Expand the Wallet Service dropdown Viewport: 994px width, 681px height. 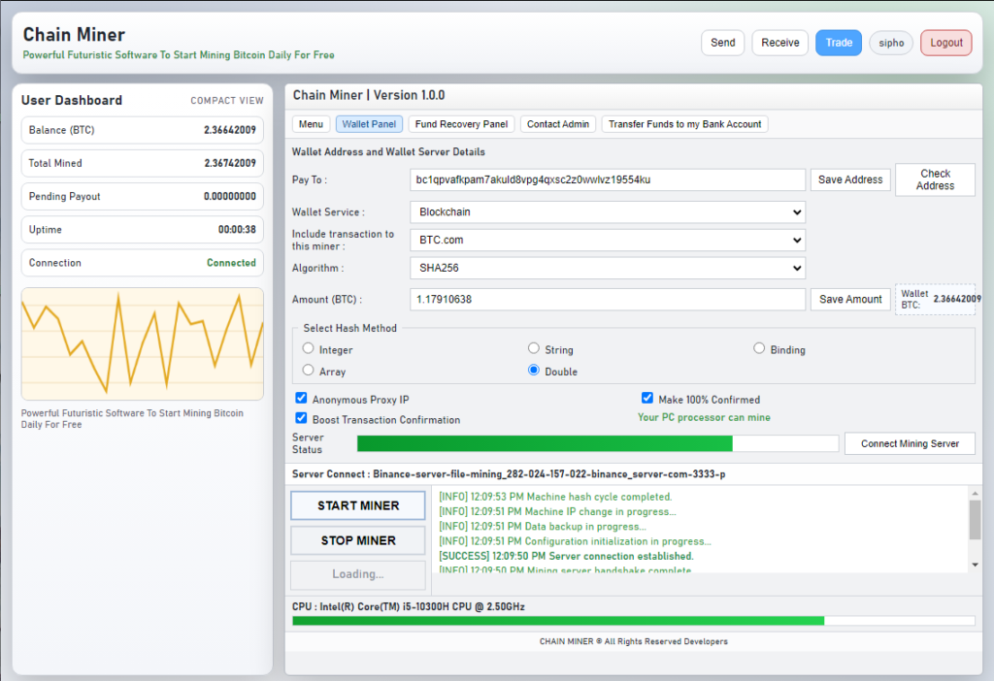pyautogui.click(x=608, y=211)
